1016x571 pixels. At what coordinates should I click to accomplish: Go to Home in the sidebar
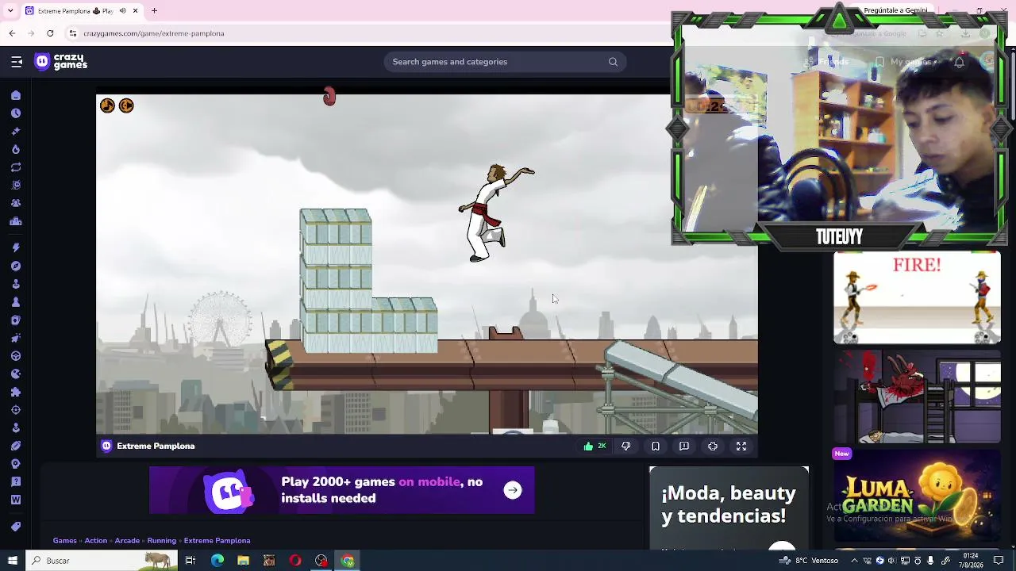click(16, 95)
